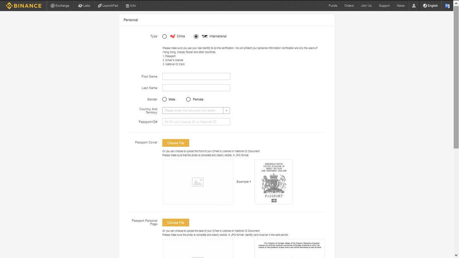This screenshot has width=459, height=258.
Task: Click Choose File for Passport Personal Page
Action: (176, 222)
